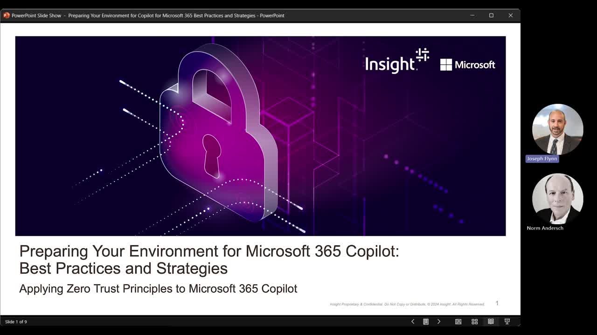The height and width of the screenshot is (335, 597).
Task: Click 'Applying Zero Trust Principles' subtitle
Action: 158,288
